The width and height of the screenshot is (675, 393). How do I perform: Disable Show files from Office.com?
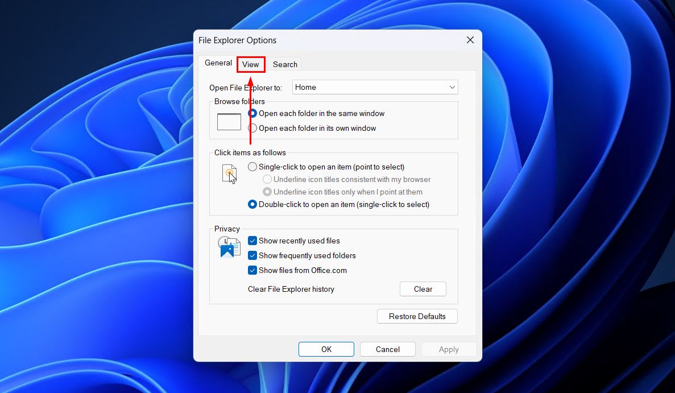pyautogui.click(x=252, y=270)
